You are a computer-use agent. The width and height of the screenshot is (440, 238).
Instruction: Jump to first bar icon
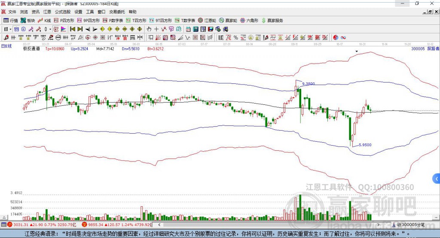(x=73, y=29)
